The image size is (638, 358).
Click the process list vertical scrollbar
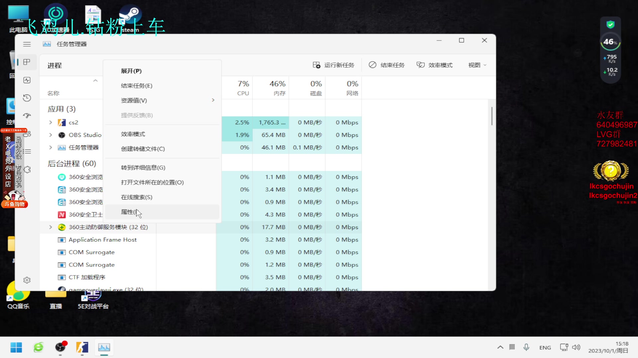pos(492,116)
